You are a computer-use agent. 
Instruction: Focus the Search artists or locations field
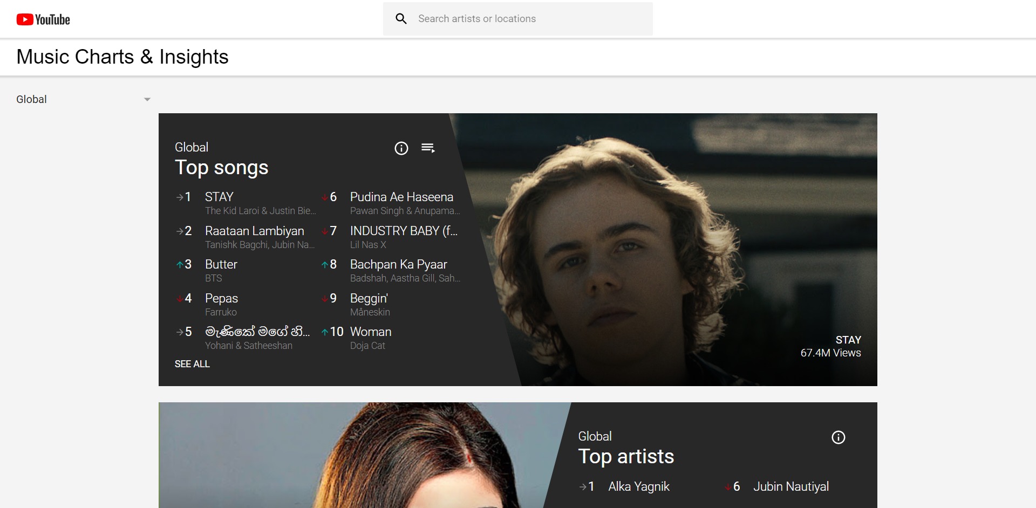tap(518, 19)
